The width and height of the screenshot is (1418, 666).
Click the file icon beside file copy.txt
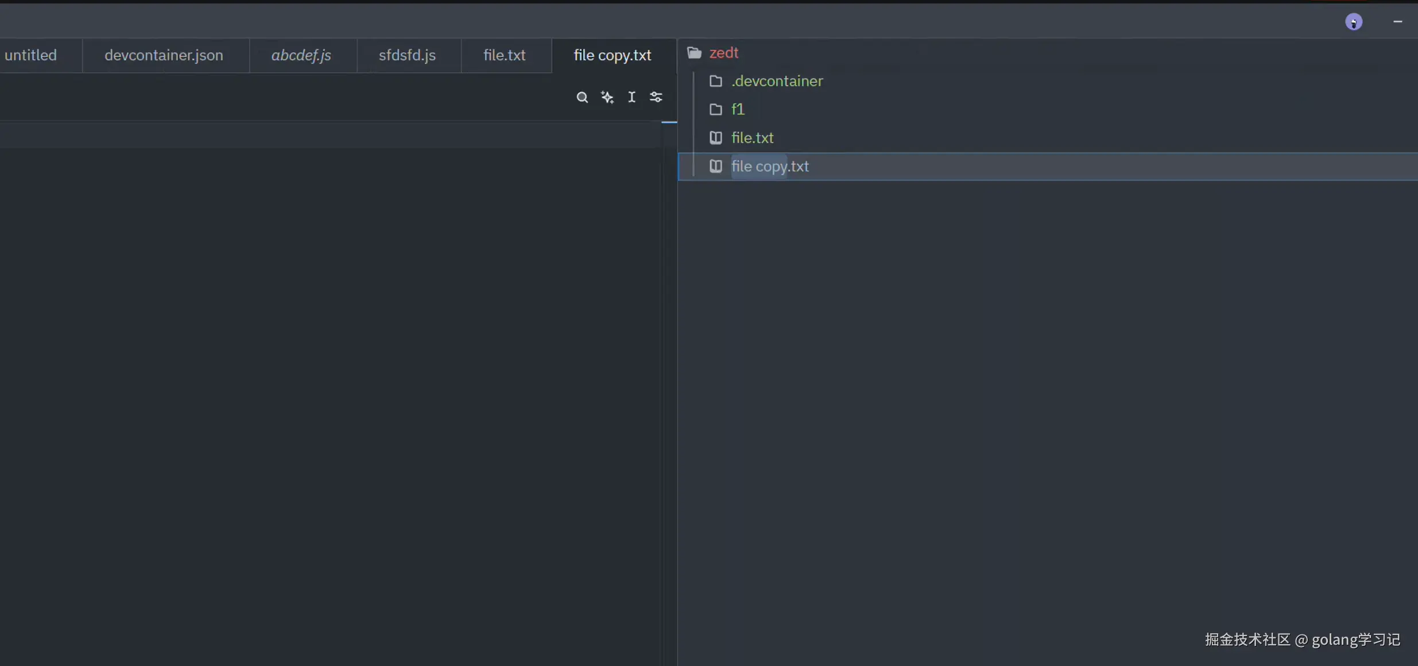point(715,166)
